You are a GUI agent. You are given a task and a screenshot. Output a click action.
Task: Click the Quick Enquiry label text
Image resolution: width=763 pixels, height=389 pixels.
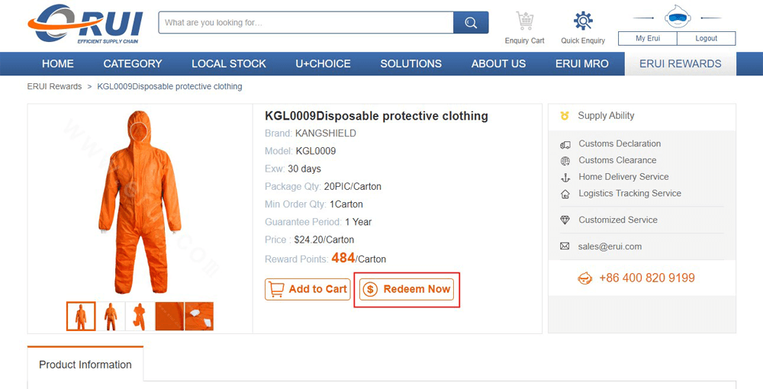[583, 41]
